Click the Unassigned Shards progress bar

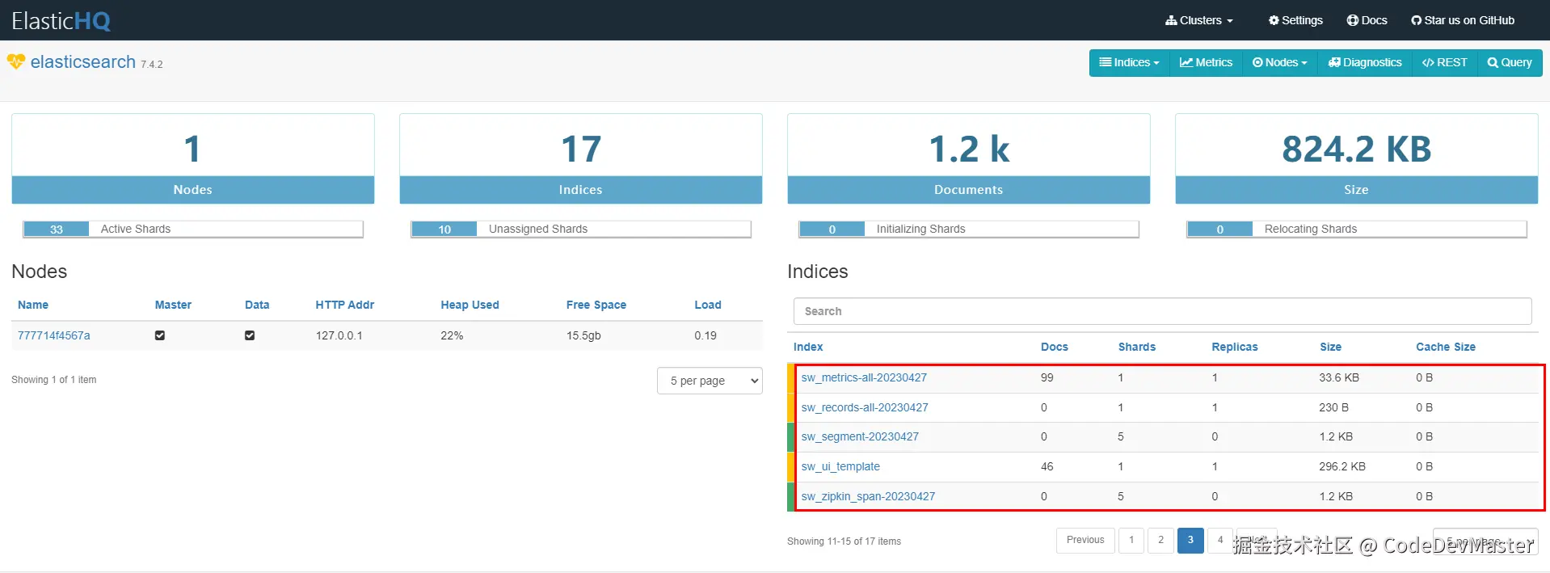coord(581,230)
